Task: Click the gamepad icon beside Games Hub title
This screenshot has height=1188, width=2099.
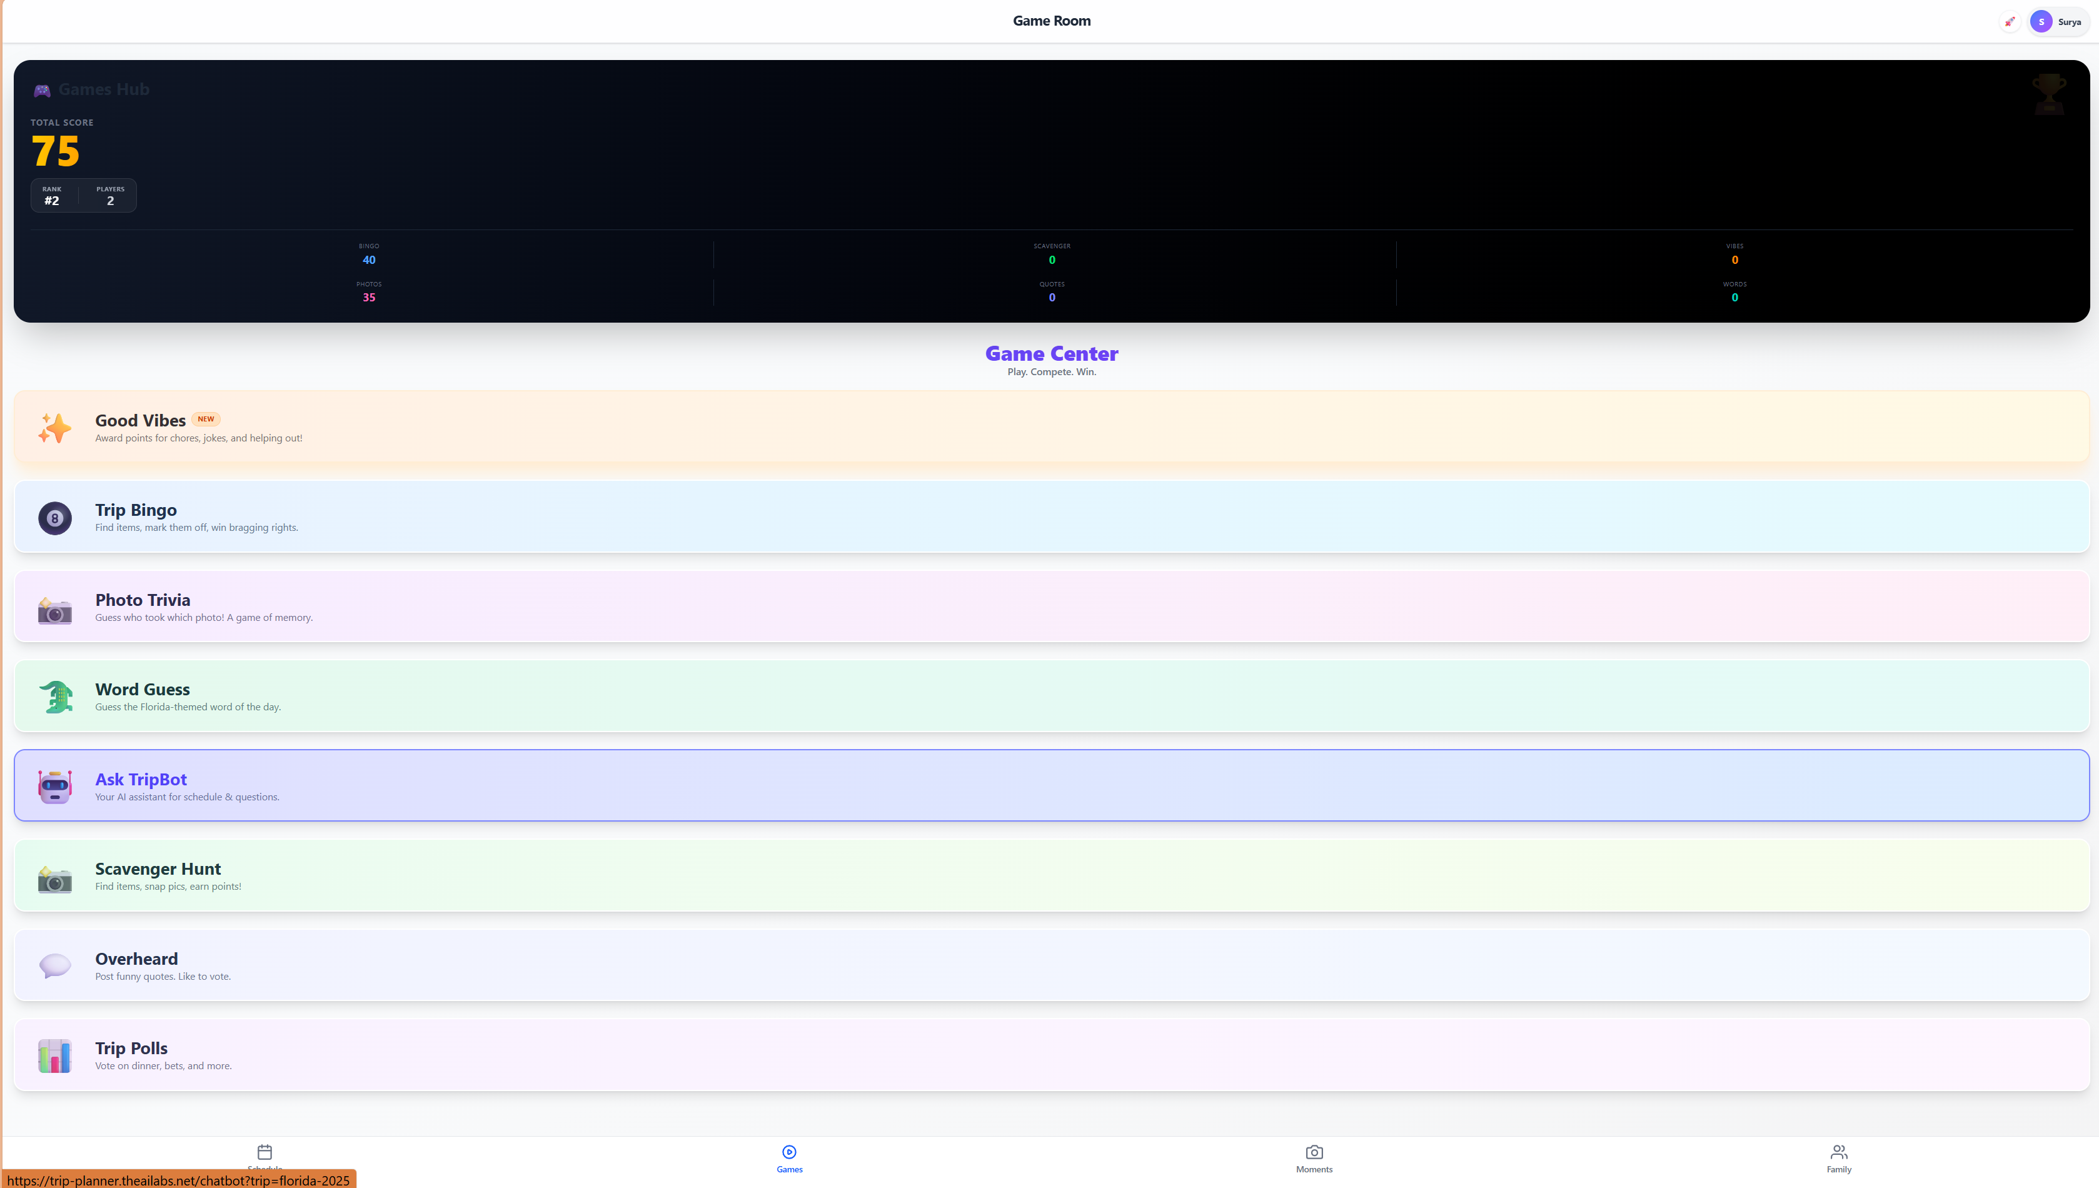Action: [x=43, y=90]
